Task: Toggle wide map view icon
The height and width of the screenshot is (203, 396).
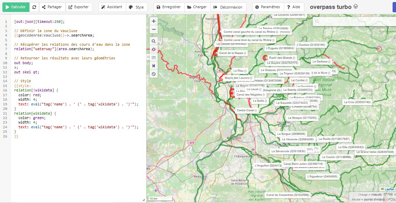Action: tap(154, 66)
